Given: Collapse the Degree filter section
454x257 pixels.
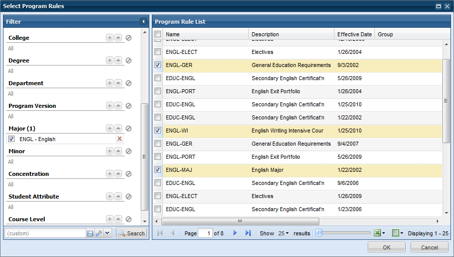Looking at the screenshot, I should [x=118, y=60].
